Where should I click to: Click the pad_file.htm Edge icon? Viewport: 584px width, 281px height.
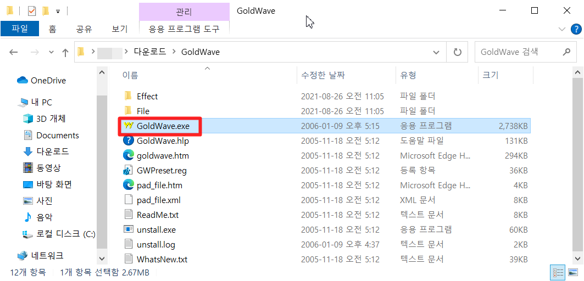pos(129,185)
